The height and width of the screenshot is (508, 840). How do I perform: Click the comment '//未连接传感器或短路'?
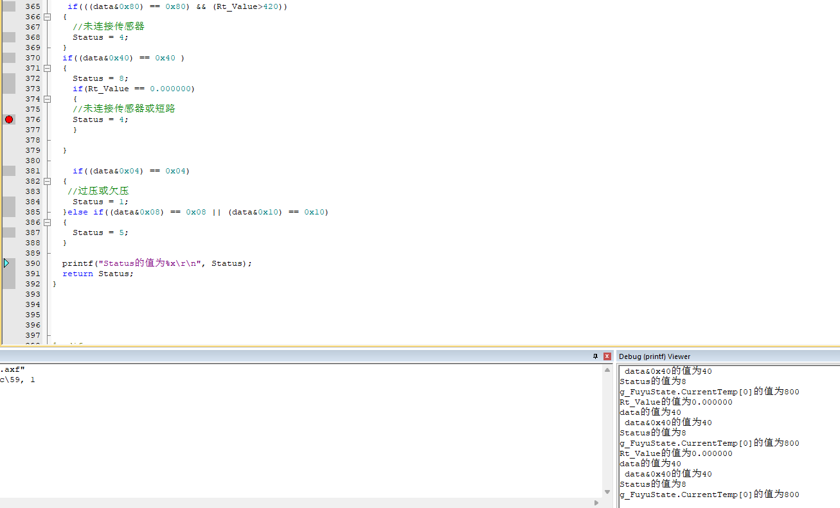tap(124, 109)
